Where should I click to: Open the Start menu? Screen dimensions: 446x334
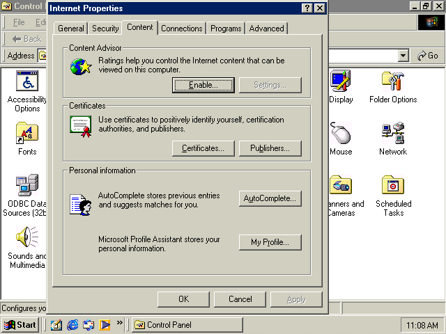20,325
